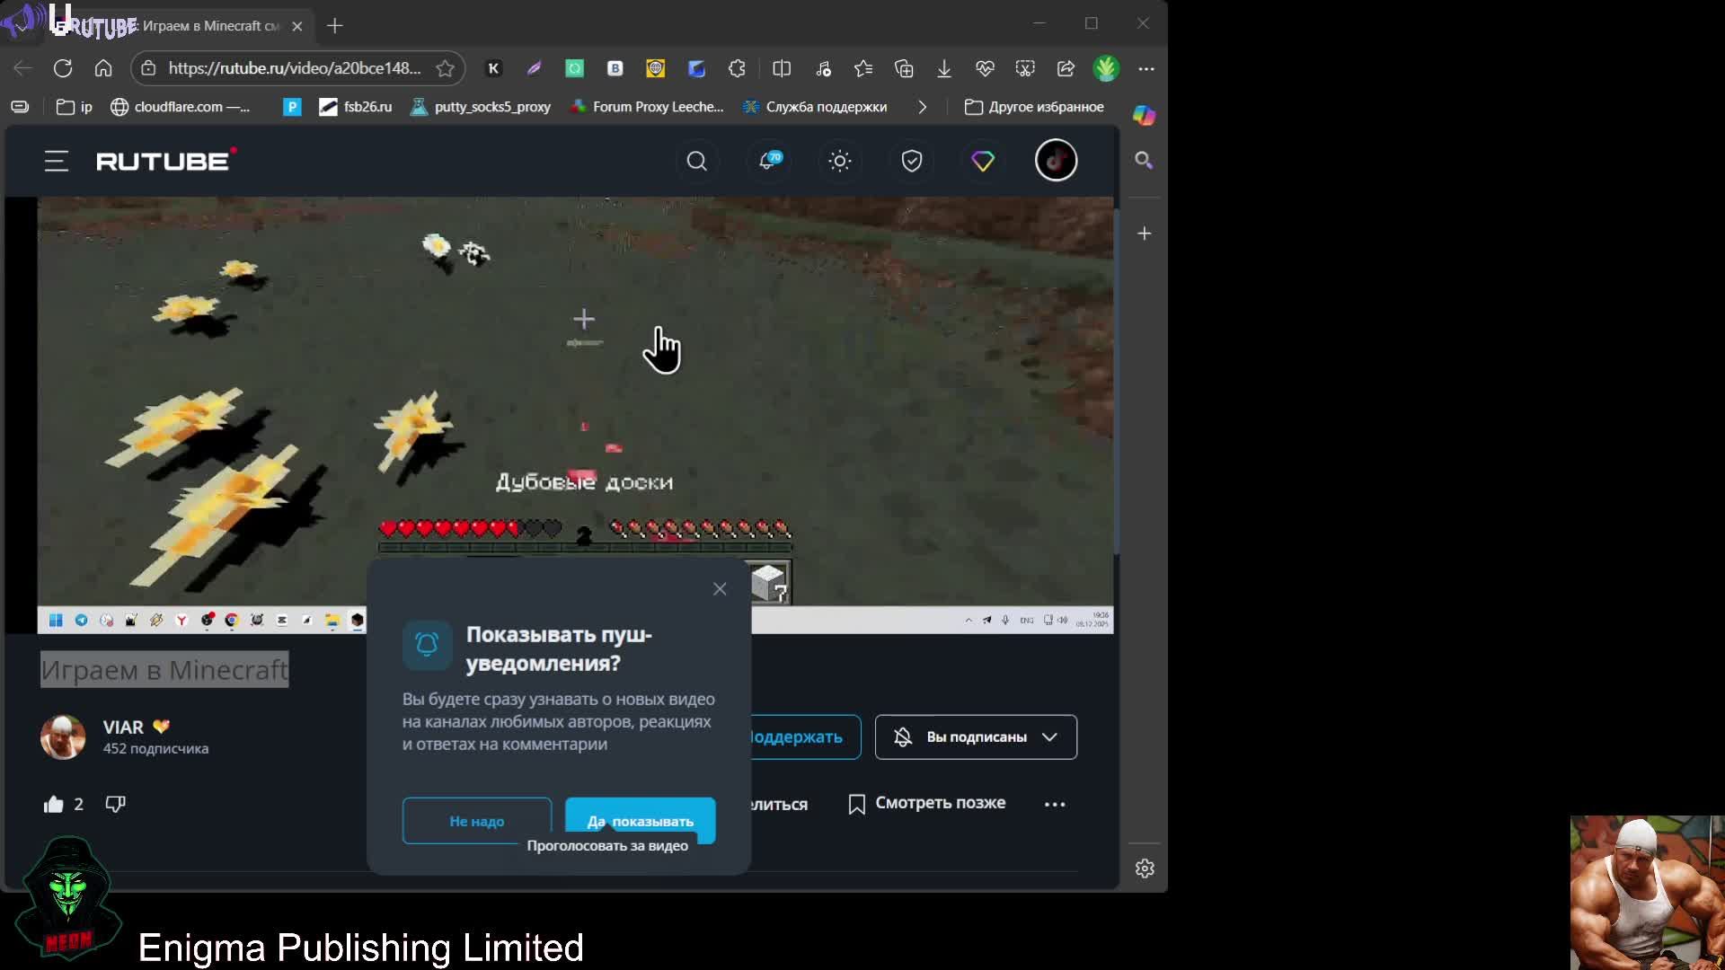Screen dimensions: 1725x970
Task: Click the browser address bar URL
Action: [294, 68]
